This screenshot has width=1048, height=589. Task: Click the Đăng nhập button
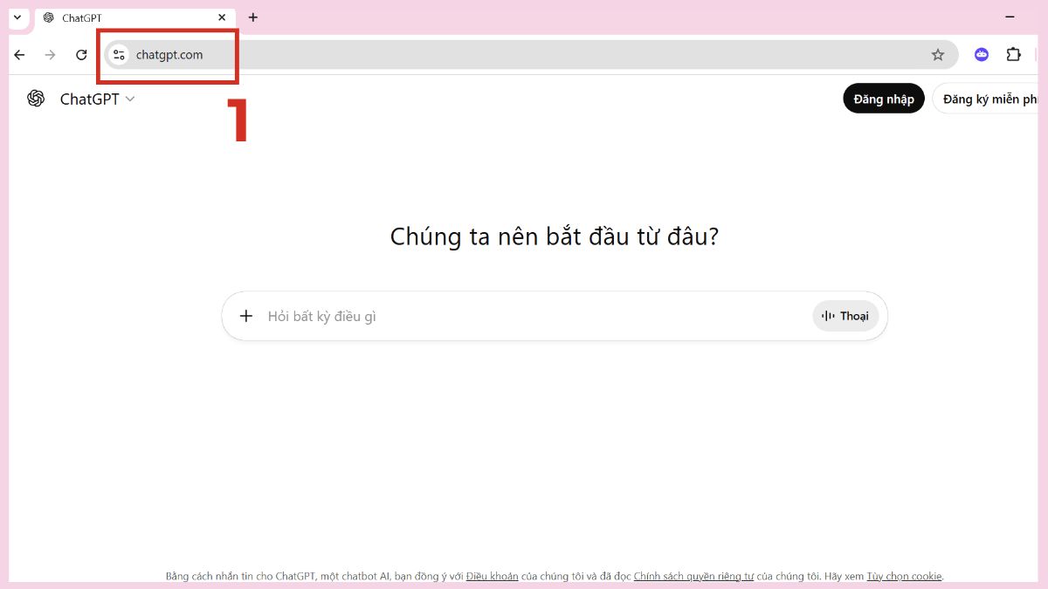[x=883, y=99]
